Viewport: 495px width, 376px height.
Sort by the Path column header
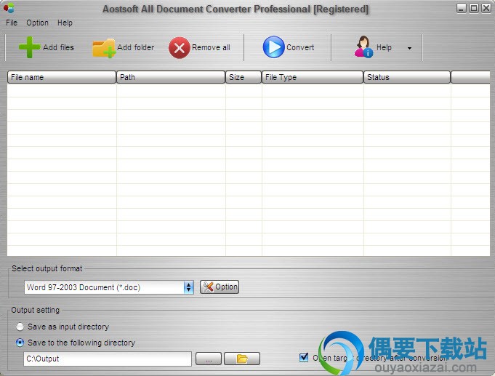[x=171, y=77]
